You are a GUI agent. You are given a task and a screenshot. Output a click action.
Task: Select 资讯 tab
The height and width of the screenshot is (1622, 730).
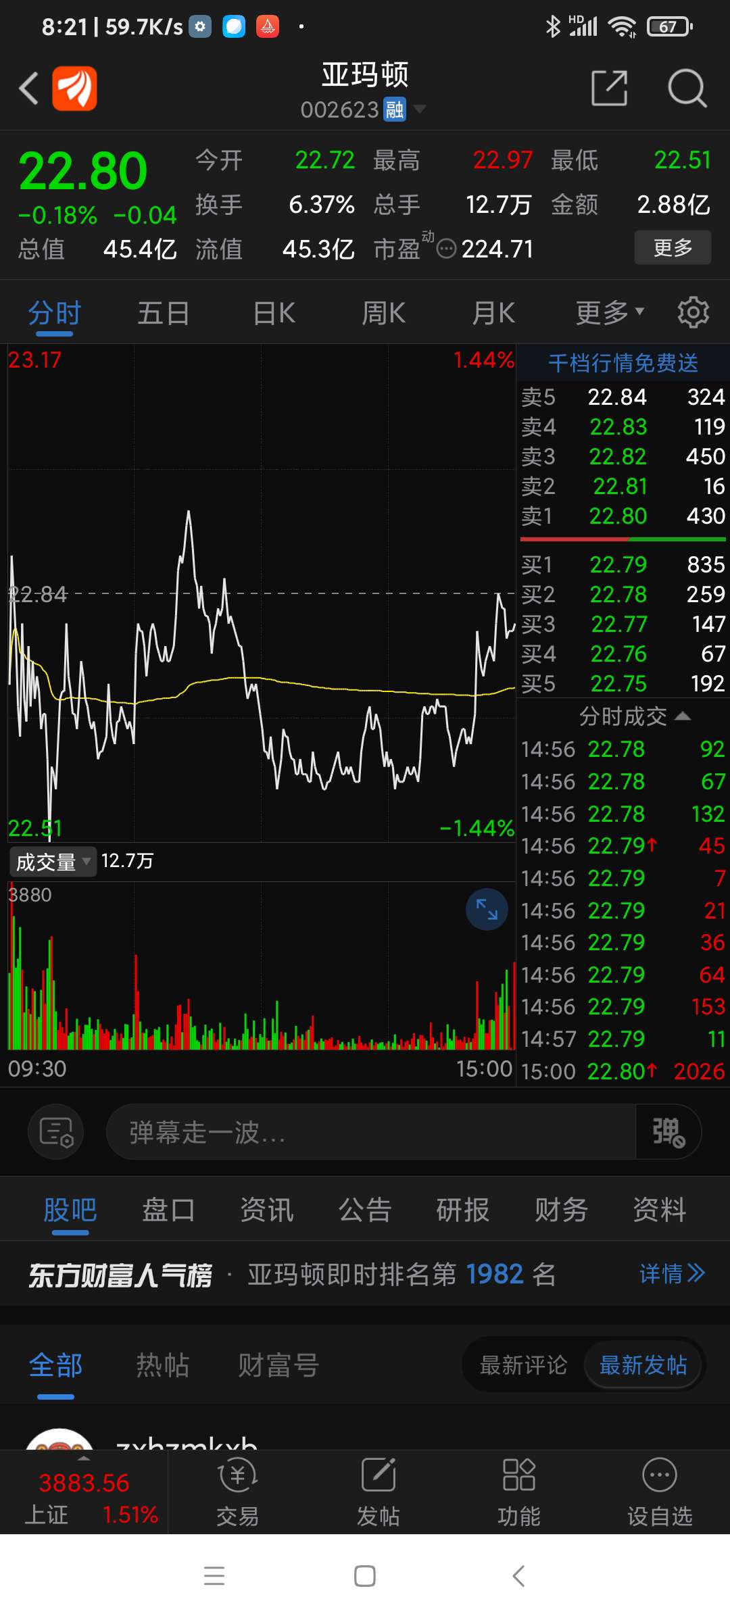(x=267, y=1210)
